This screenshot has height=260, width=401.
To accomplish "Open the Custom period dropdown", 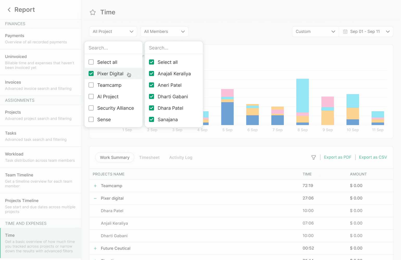I will (x=315, y=31).
